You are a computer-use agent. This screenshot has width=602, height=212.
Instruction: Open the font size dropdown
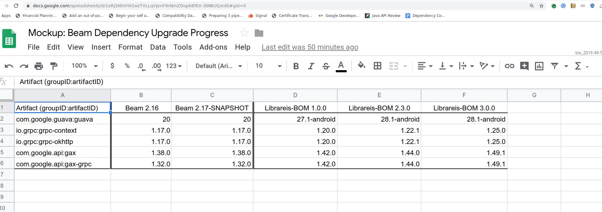coord(268,66)
